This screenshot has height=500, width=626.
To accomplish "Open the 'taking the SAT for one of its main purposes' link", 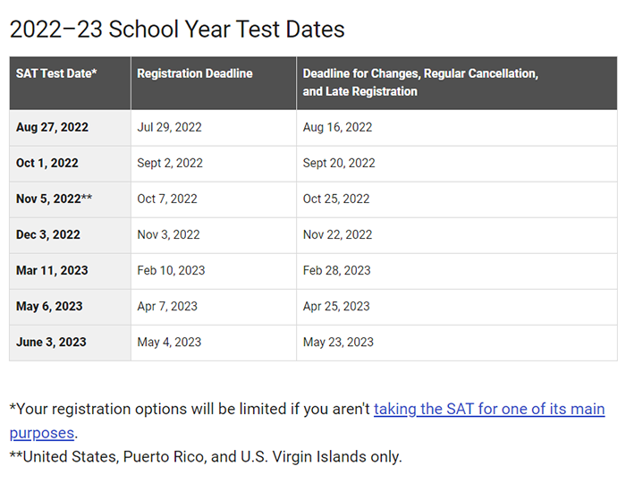I will point(488,410).
